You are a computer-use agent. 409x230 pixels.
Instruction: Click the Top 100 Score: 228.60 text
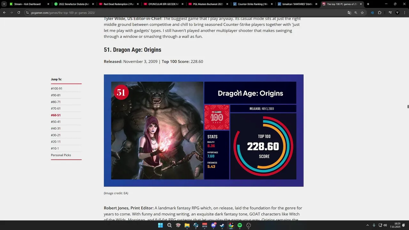[182, 61]
